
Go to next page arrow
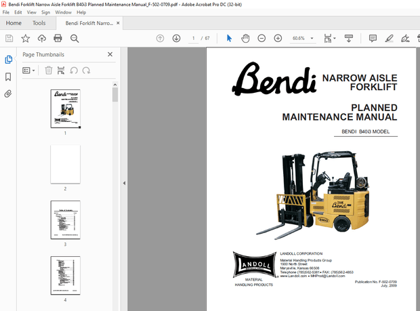click(176, 39)
